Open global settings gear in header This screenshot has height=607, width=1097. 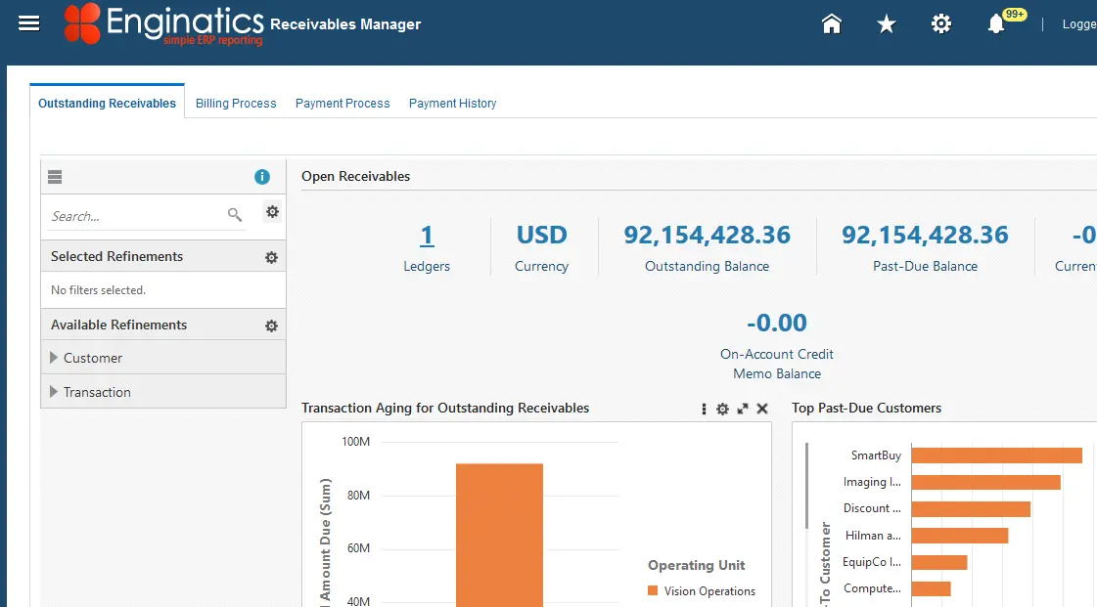(941, 24)
